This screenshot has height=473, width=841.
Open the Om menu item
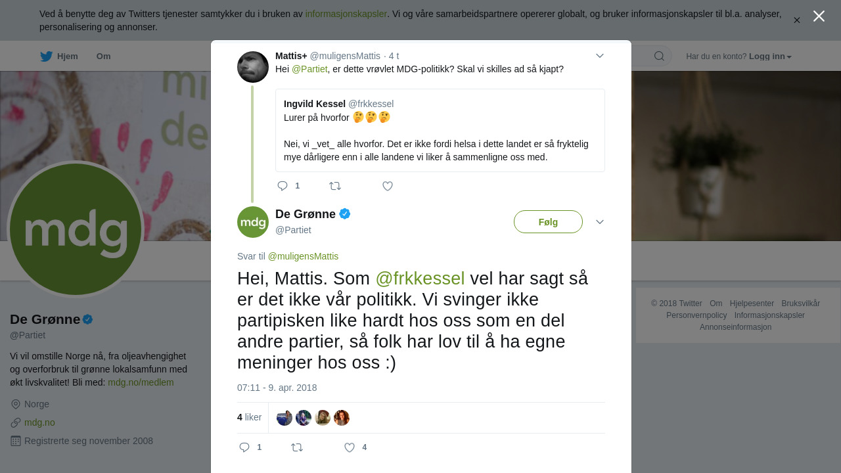click(x=103, y=56)
